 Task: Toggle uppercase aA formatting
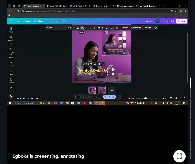[99, 28]
